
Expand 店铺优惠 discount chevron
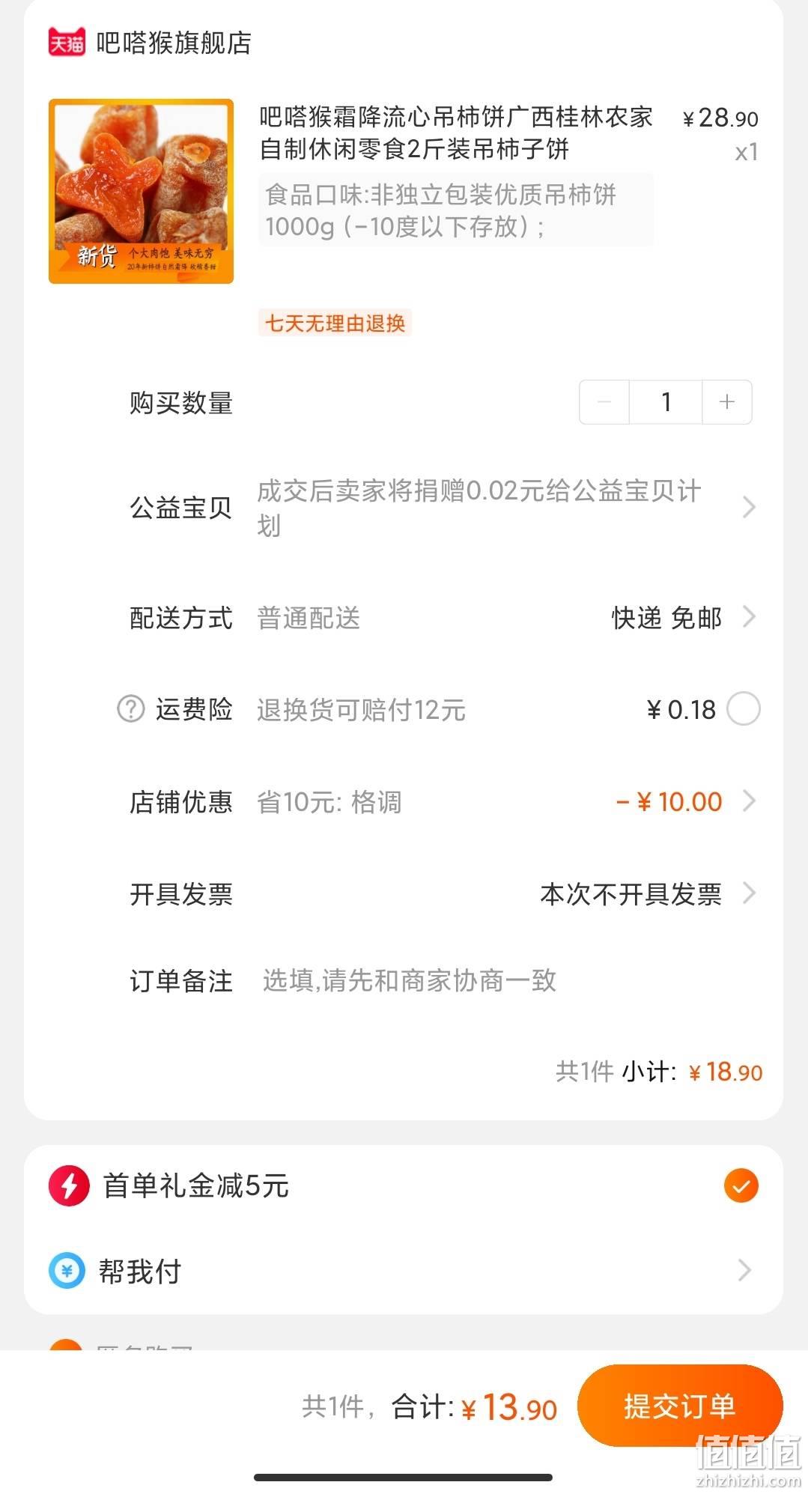click(x=748, y=801)
